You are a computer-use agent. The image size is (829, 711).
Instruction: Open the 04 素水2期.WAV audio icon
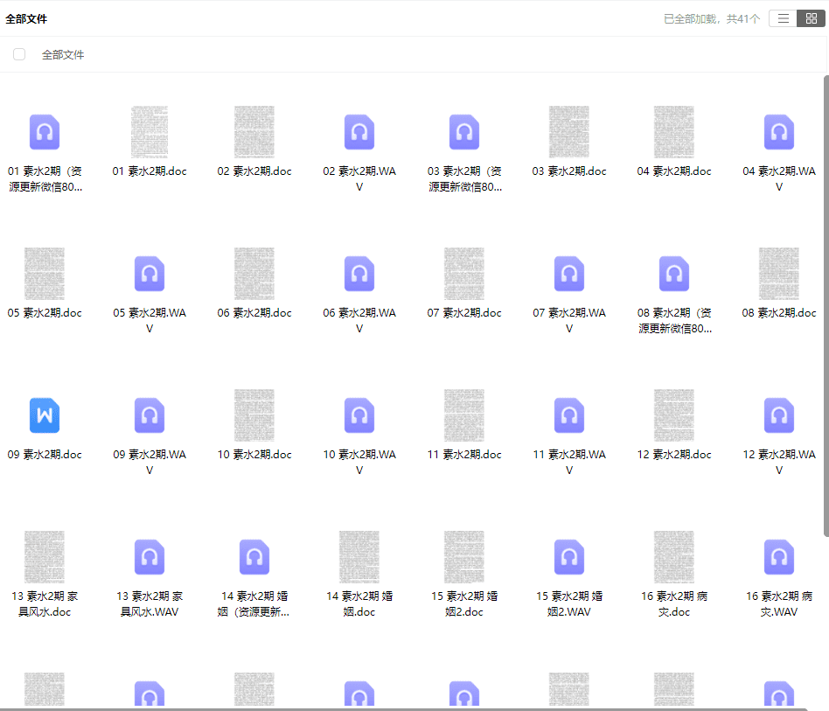(x=779, y=132)
